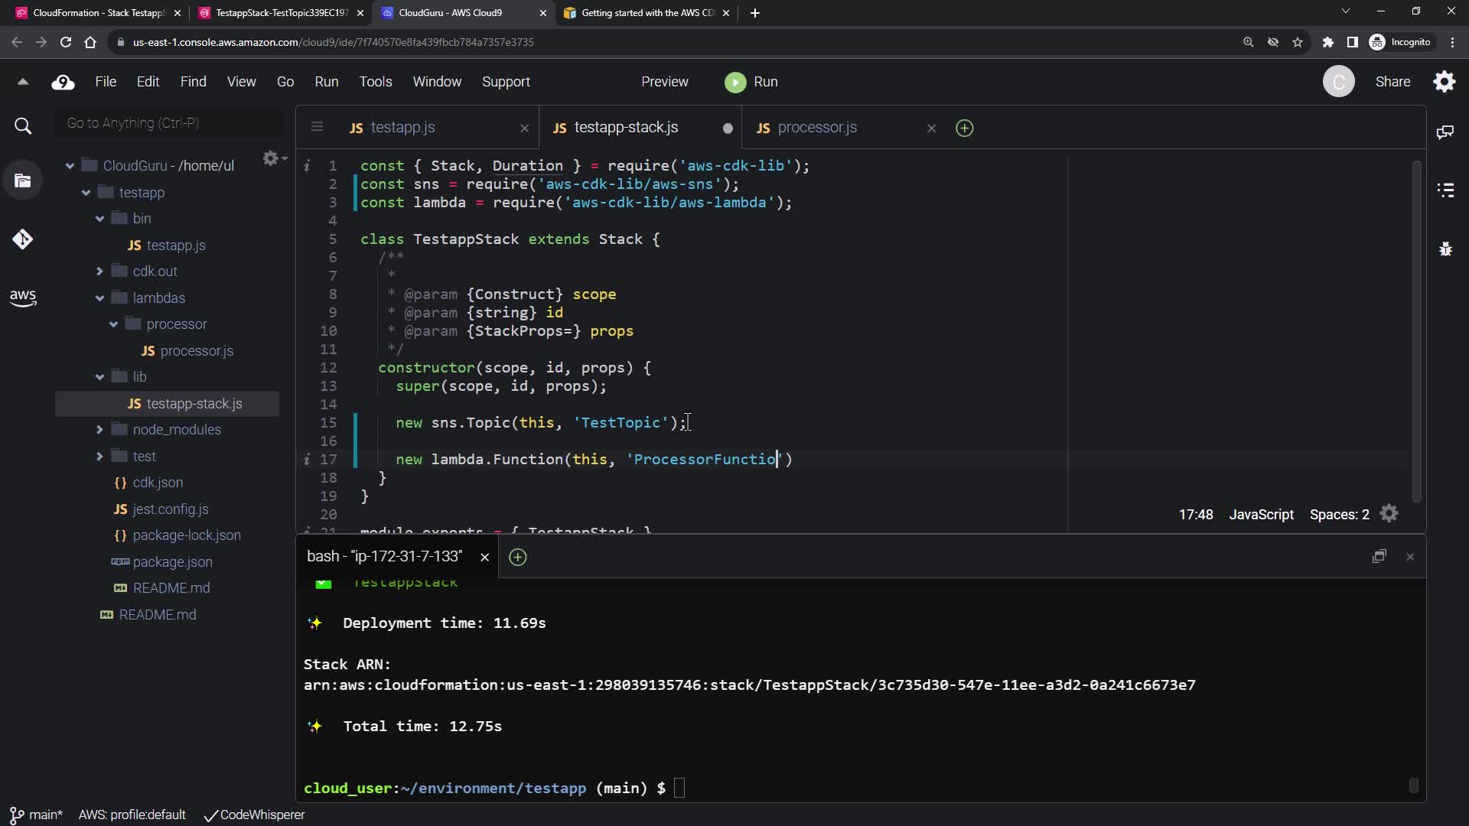
Task: Click the Share button
Action: pyautogui.click(x=1392, y=82)
